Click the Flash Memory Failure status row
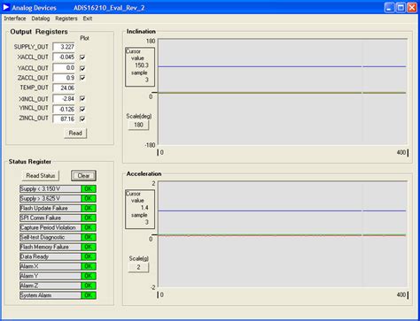This screenshot has width=420, height=321. 58,247
